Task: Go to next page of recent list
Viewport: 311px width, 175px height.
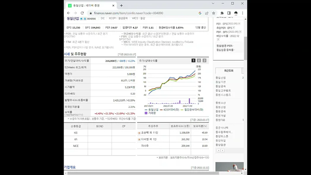Action: click(222, 151)
